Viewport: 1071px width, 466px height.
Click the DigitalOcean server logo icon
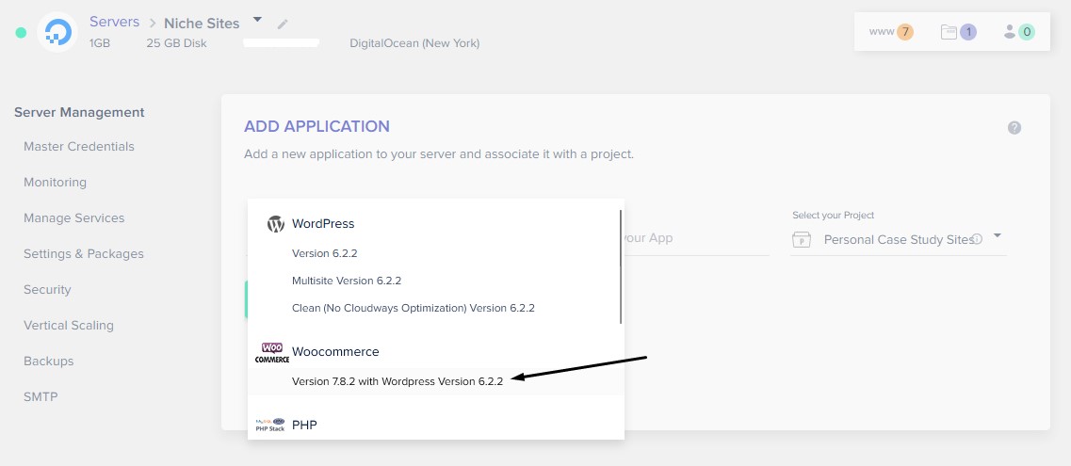[x=57, y=32]
